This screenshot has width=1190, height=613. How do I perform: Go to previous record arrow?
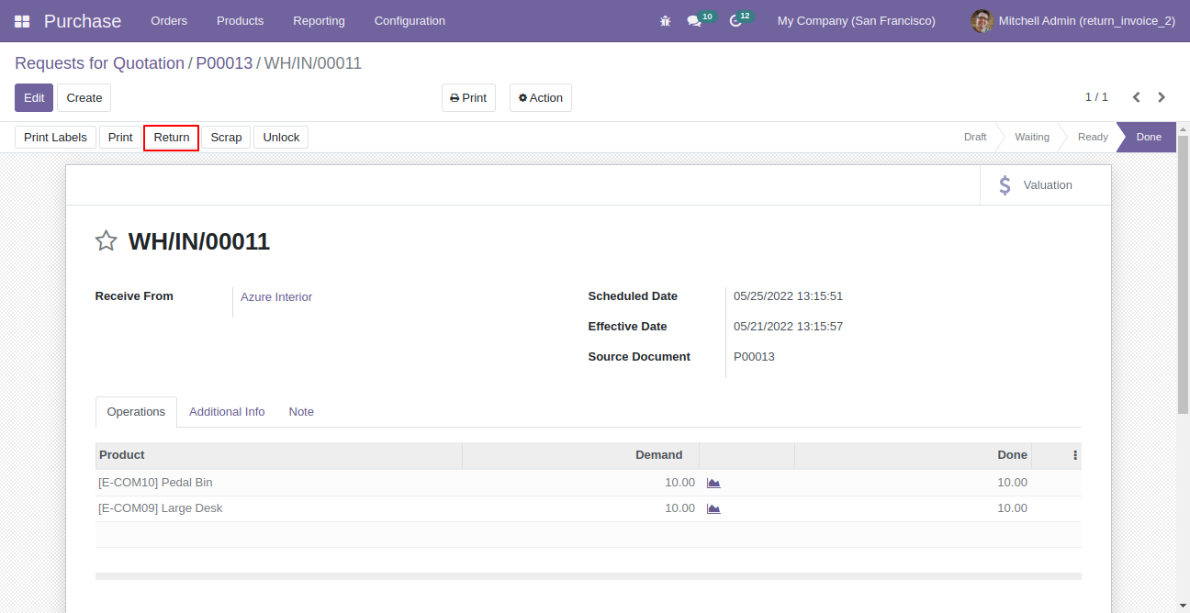[1137, 97]
